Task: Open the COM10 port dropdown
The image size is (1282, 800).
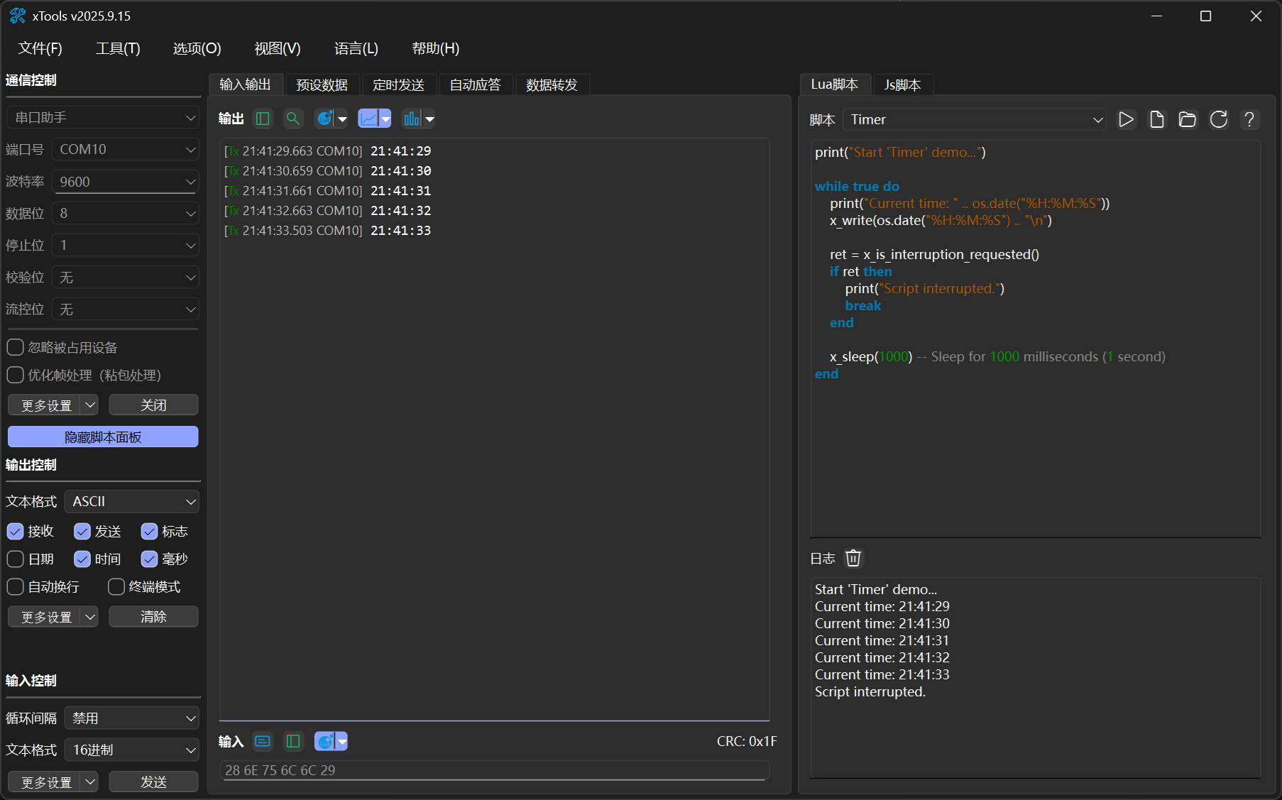Action: 126,150
